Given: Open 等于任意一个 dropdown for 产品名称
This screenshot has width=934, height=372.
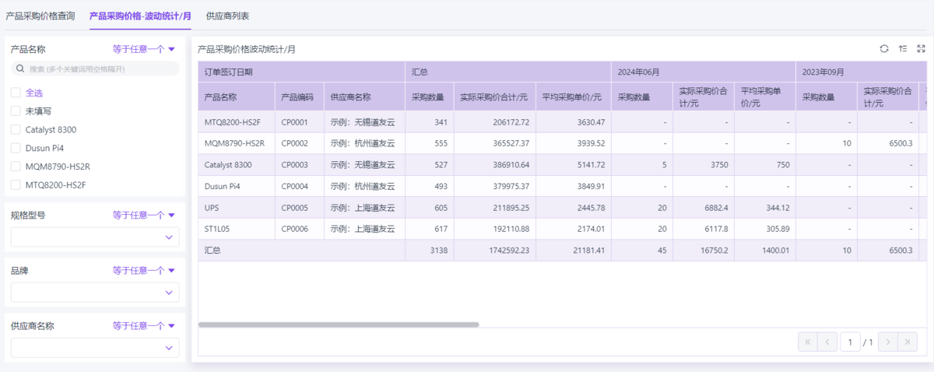Looking at the screenshot, I should (144, 49).
